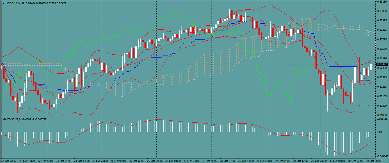The image size is (389, 163).
Task: Click the 27 Oct 20:00 time label
Action: click(209, 161)
